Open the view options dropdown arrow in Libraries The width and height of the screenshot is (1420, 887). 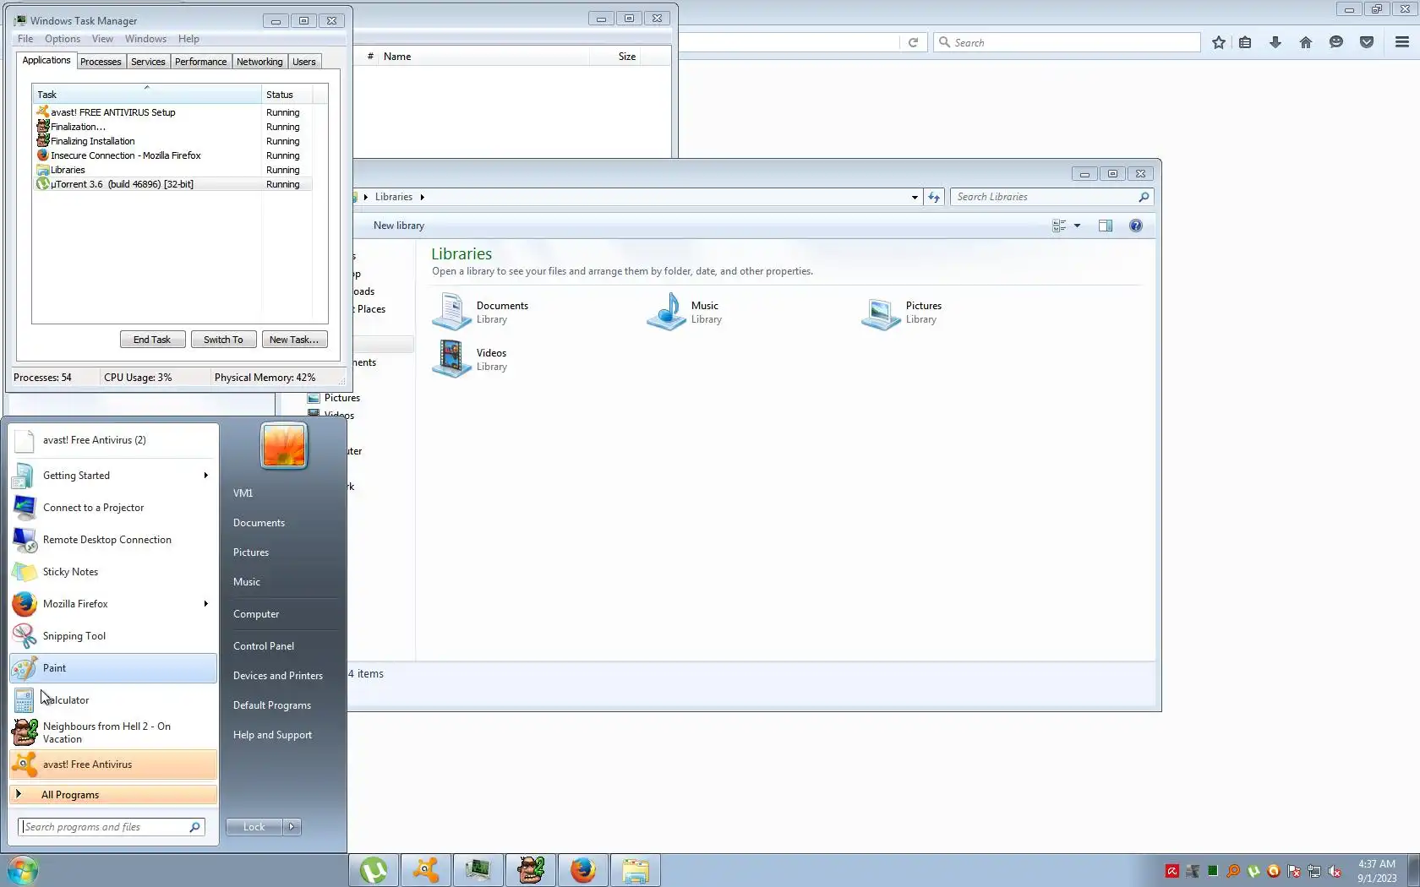1077,226
